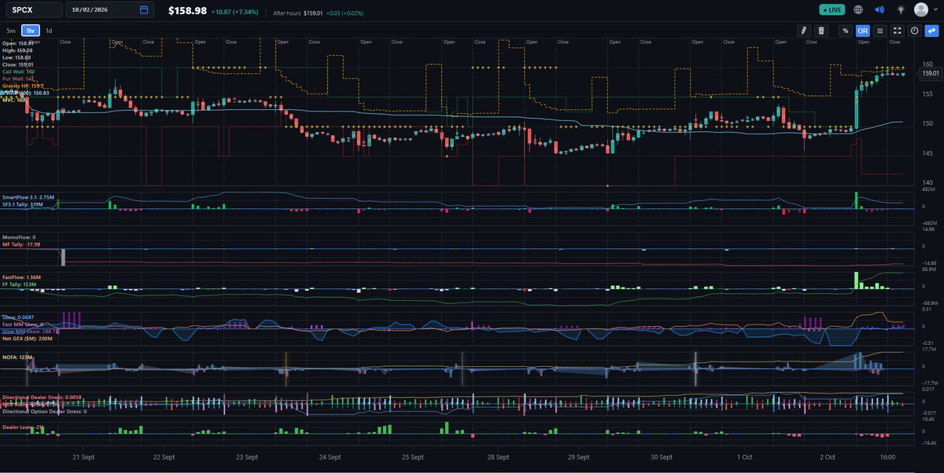The image size is (944, 473).
Task: Toggle the blue swap arrows button
Action: tap(931, 31)
